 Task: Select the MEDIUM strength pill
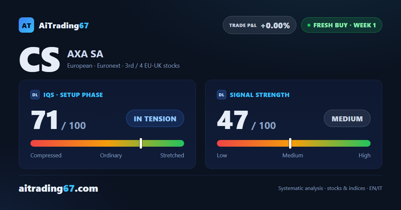tap(347, 118)
